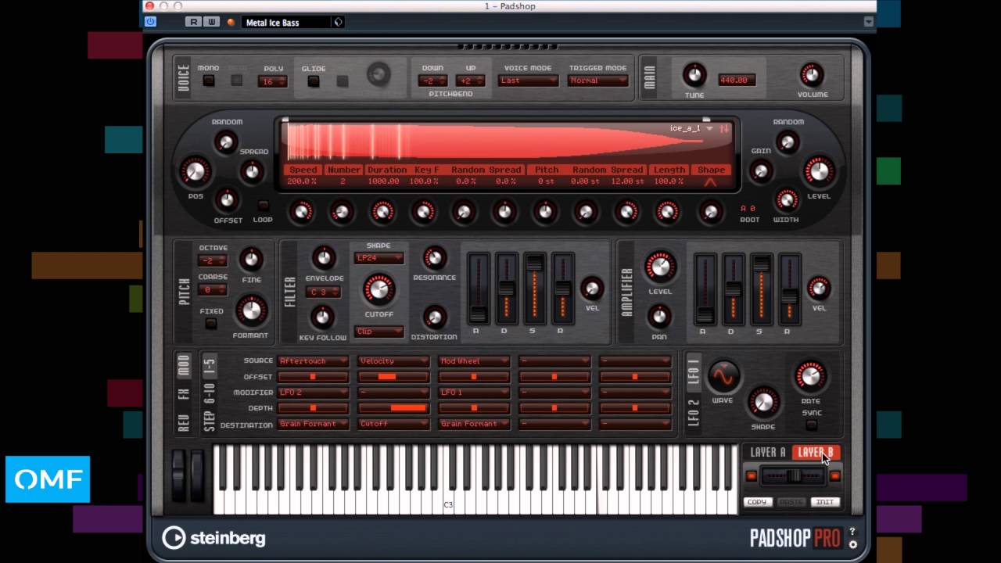Click the grain Speed knob
This screenshot has width=1001, height=563.
[301, 211]
